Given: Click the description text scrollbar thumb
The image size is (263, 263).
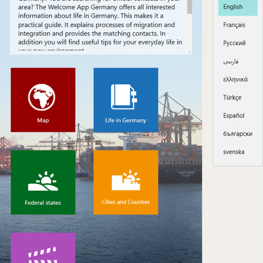Looking at the screenshot, I should tap(190, 7).
